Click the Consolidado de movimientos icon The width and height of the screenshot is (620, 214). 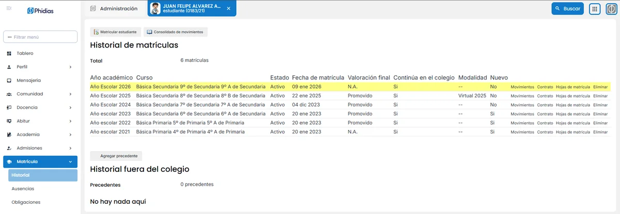click(x=150, y=32)
